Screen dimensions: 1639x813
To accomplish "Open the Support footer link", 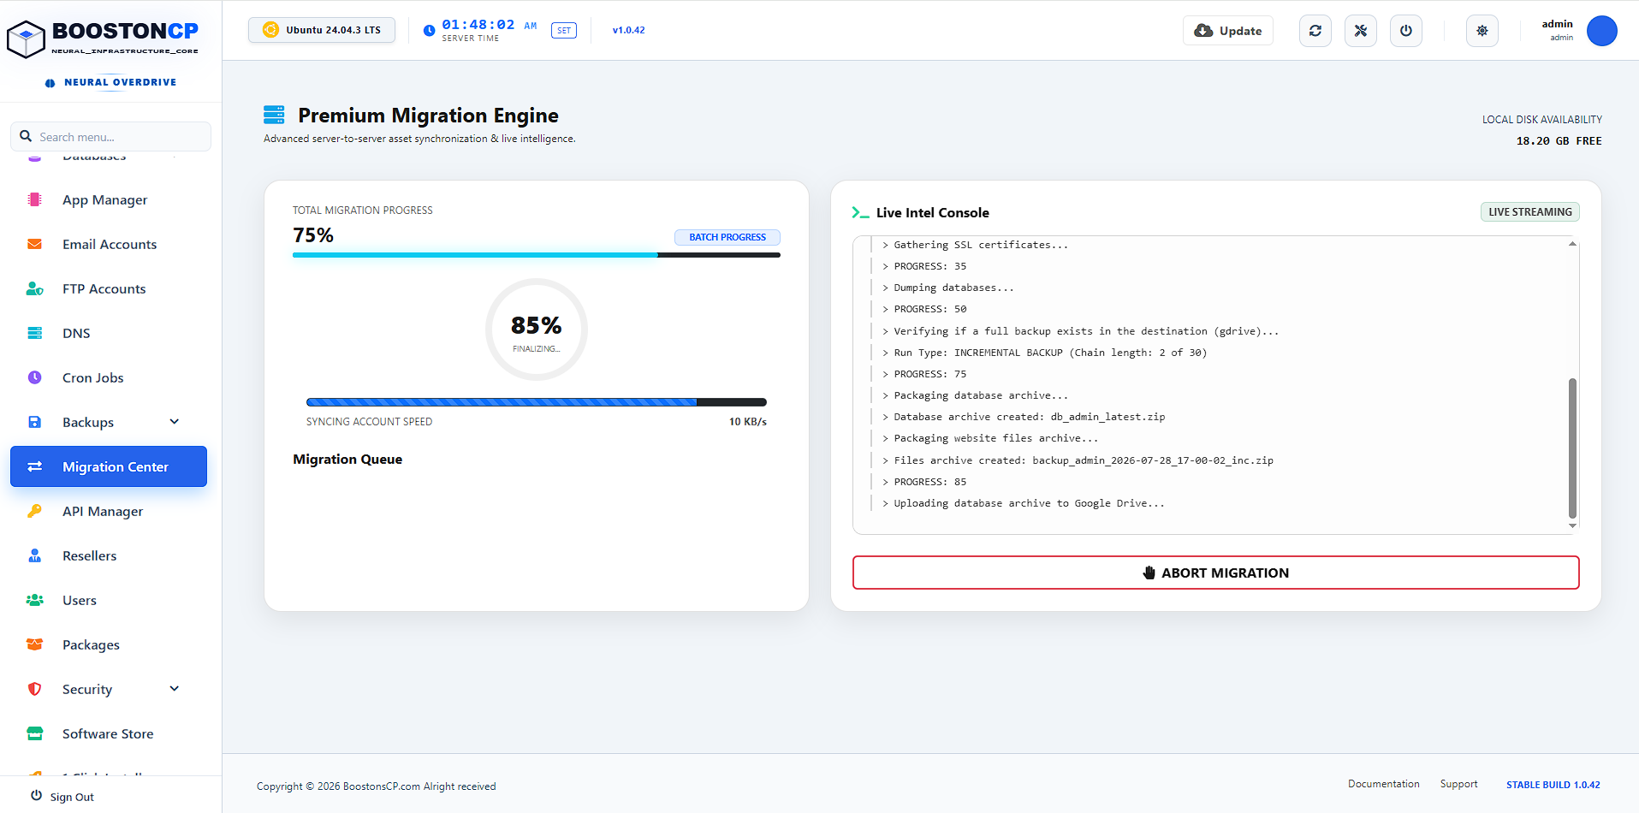I will tap(1458, 784).
